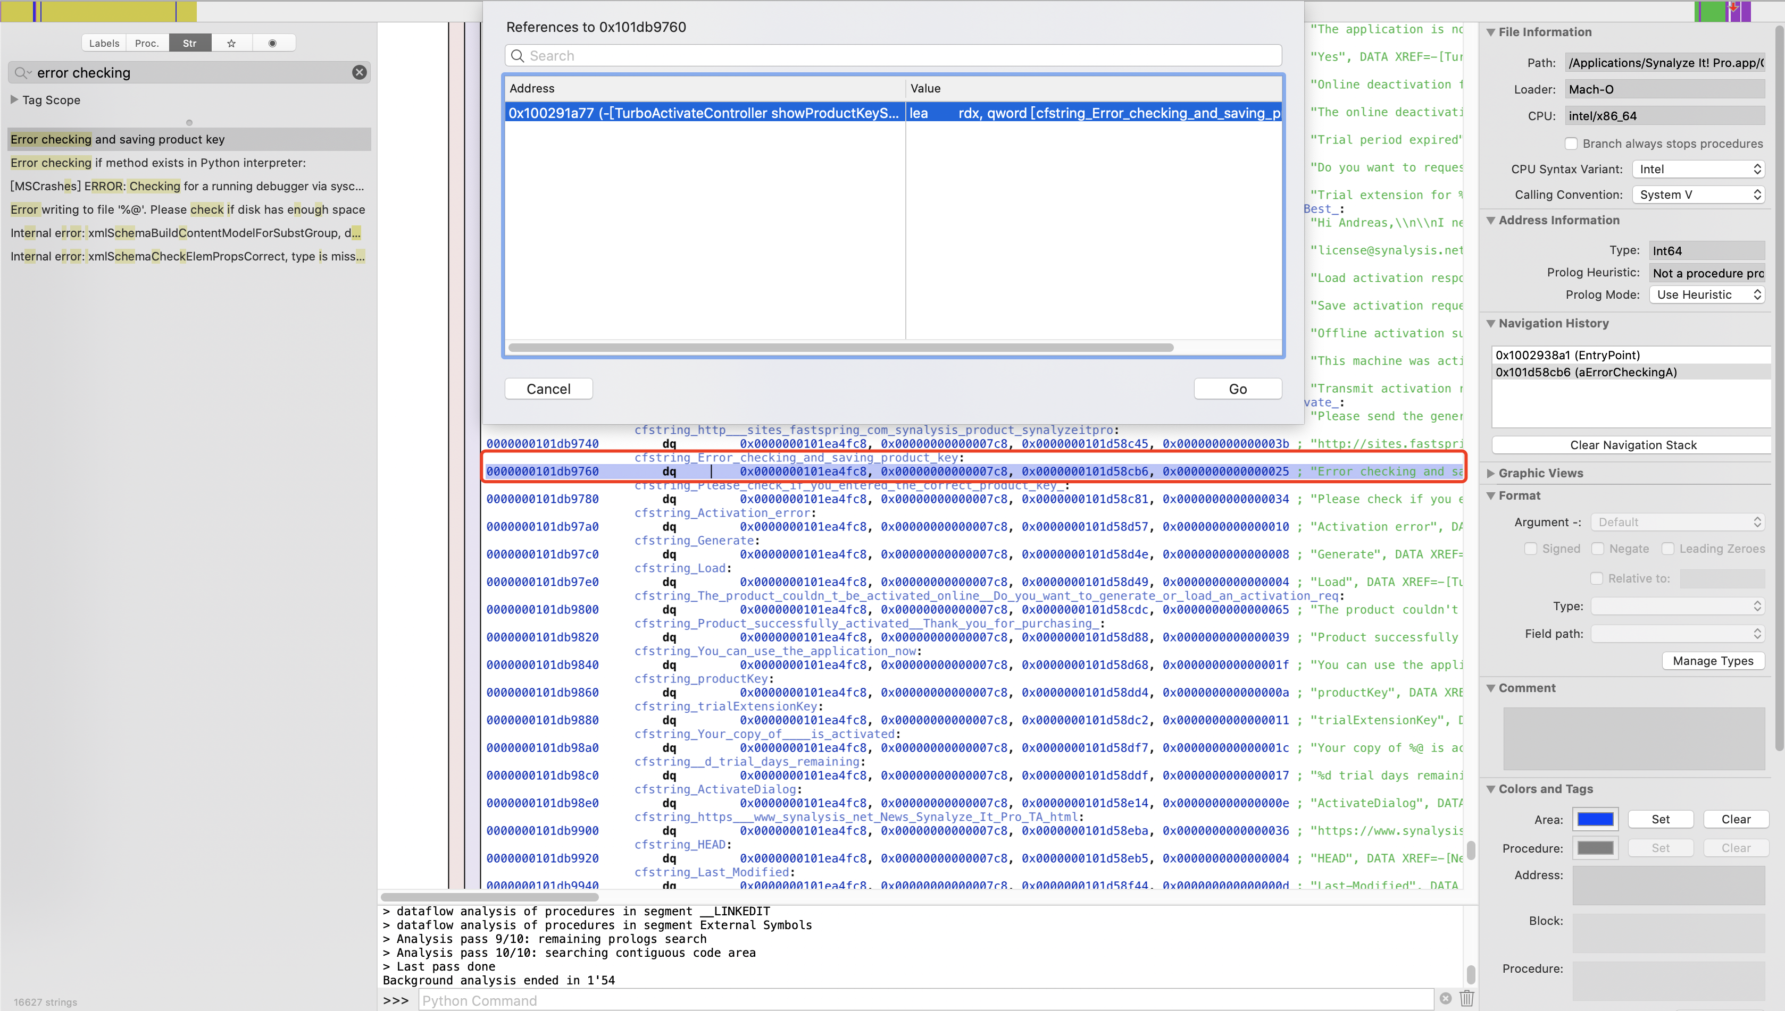The height and width of the screenshot is (1011, 1785).
Task: Click the Python command cancel X icon
Action: coord(1445,998)
